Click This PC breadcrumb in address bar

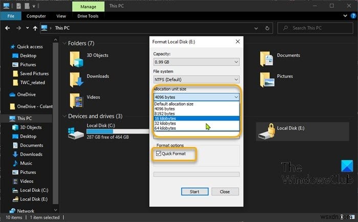click(x=62, y=28)
